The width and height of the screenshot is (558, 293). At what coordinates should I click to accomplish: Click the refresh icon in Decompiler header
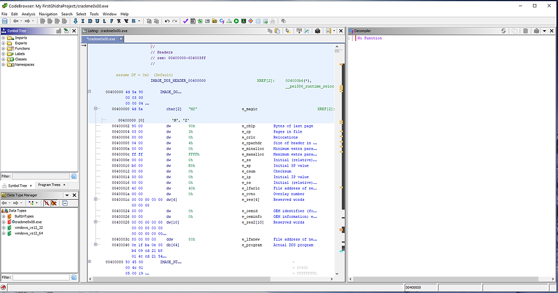pyautogui.click(x=503, y=31)
